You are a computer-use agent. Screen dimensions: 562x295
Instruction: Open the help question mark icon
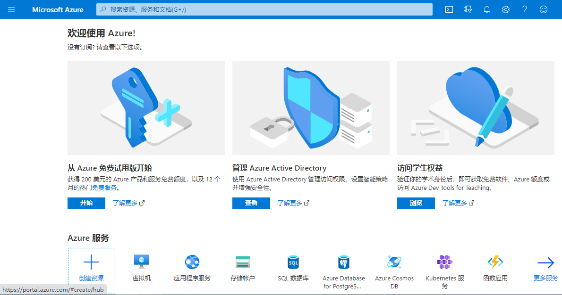click(x=525, y=9)
